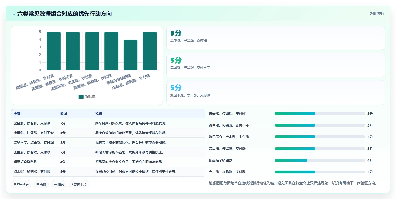Click the 对比矩阵 label in the header

coord(377,14)
